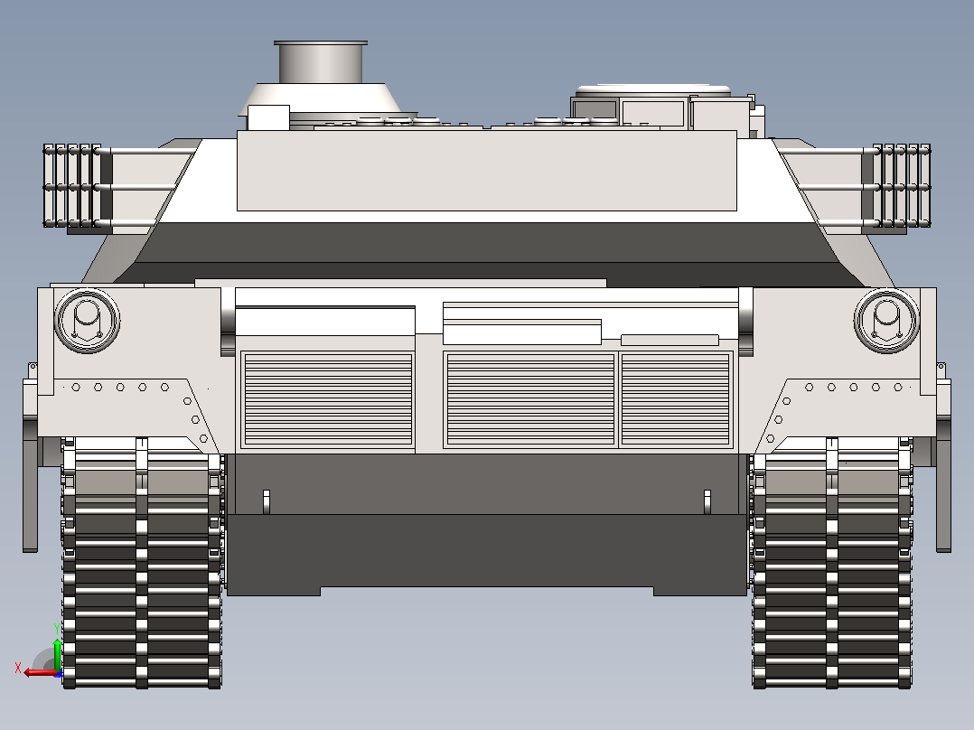Select the left round headlight on the hull
The image size is (974, 730).
coord(87,322)
